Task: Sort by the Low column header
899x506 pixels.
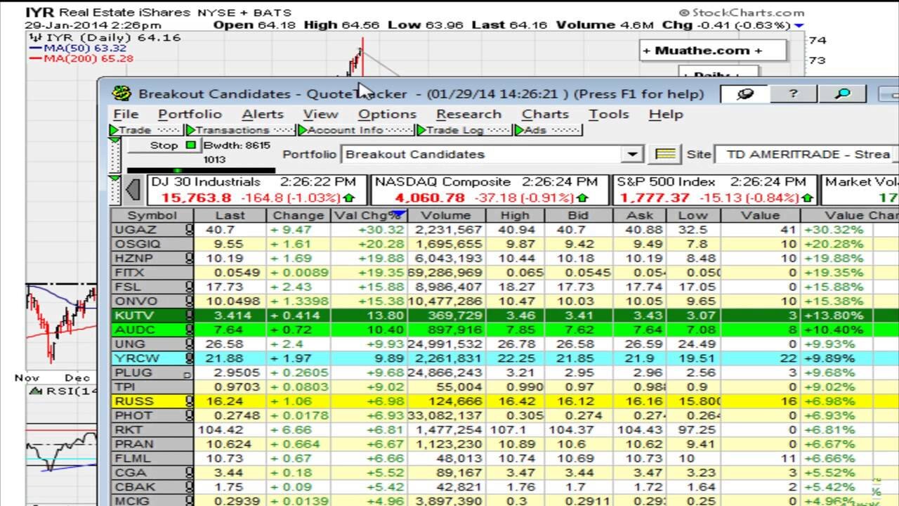Action: point(693,215)
